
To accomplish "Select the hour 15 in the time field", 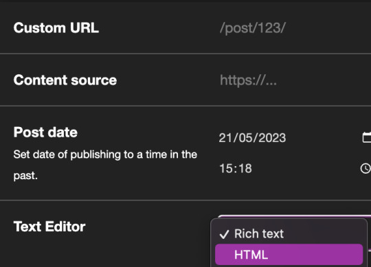I will click(225, 168).
